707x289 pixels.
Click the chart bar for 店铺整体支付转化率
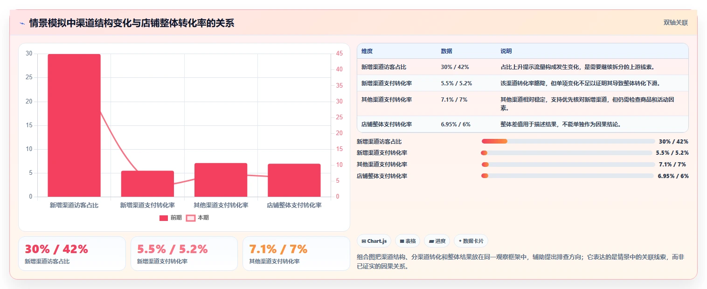point(294,180)
